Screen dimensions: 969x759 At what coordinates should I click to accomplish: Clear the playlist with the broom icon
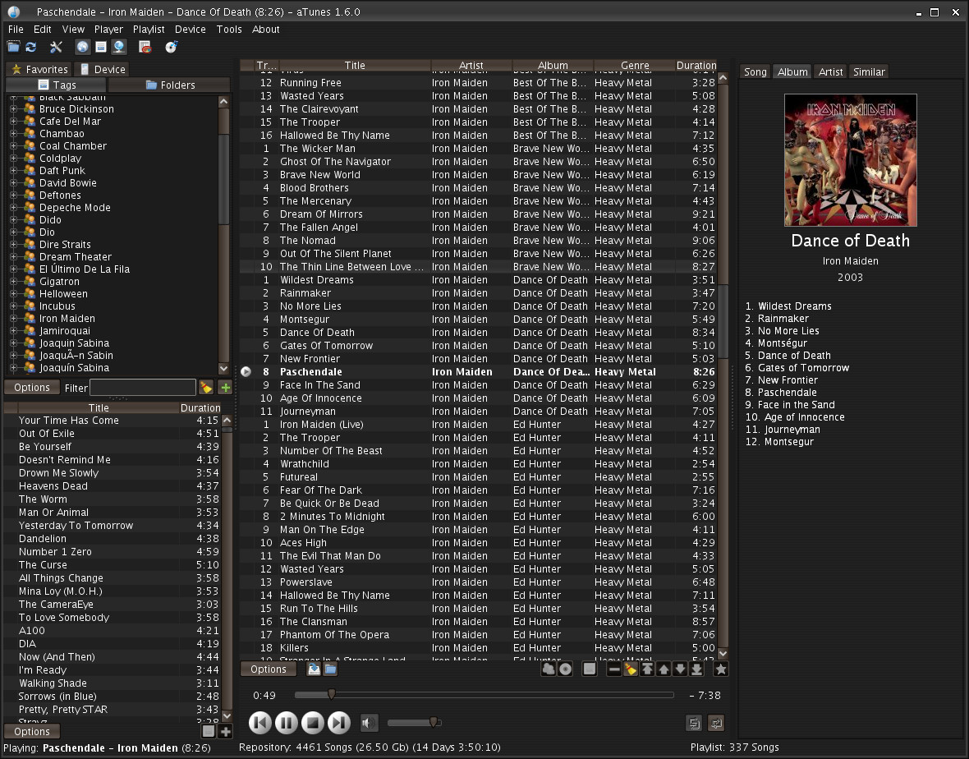click(x=631, y=669)
